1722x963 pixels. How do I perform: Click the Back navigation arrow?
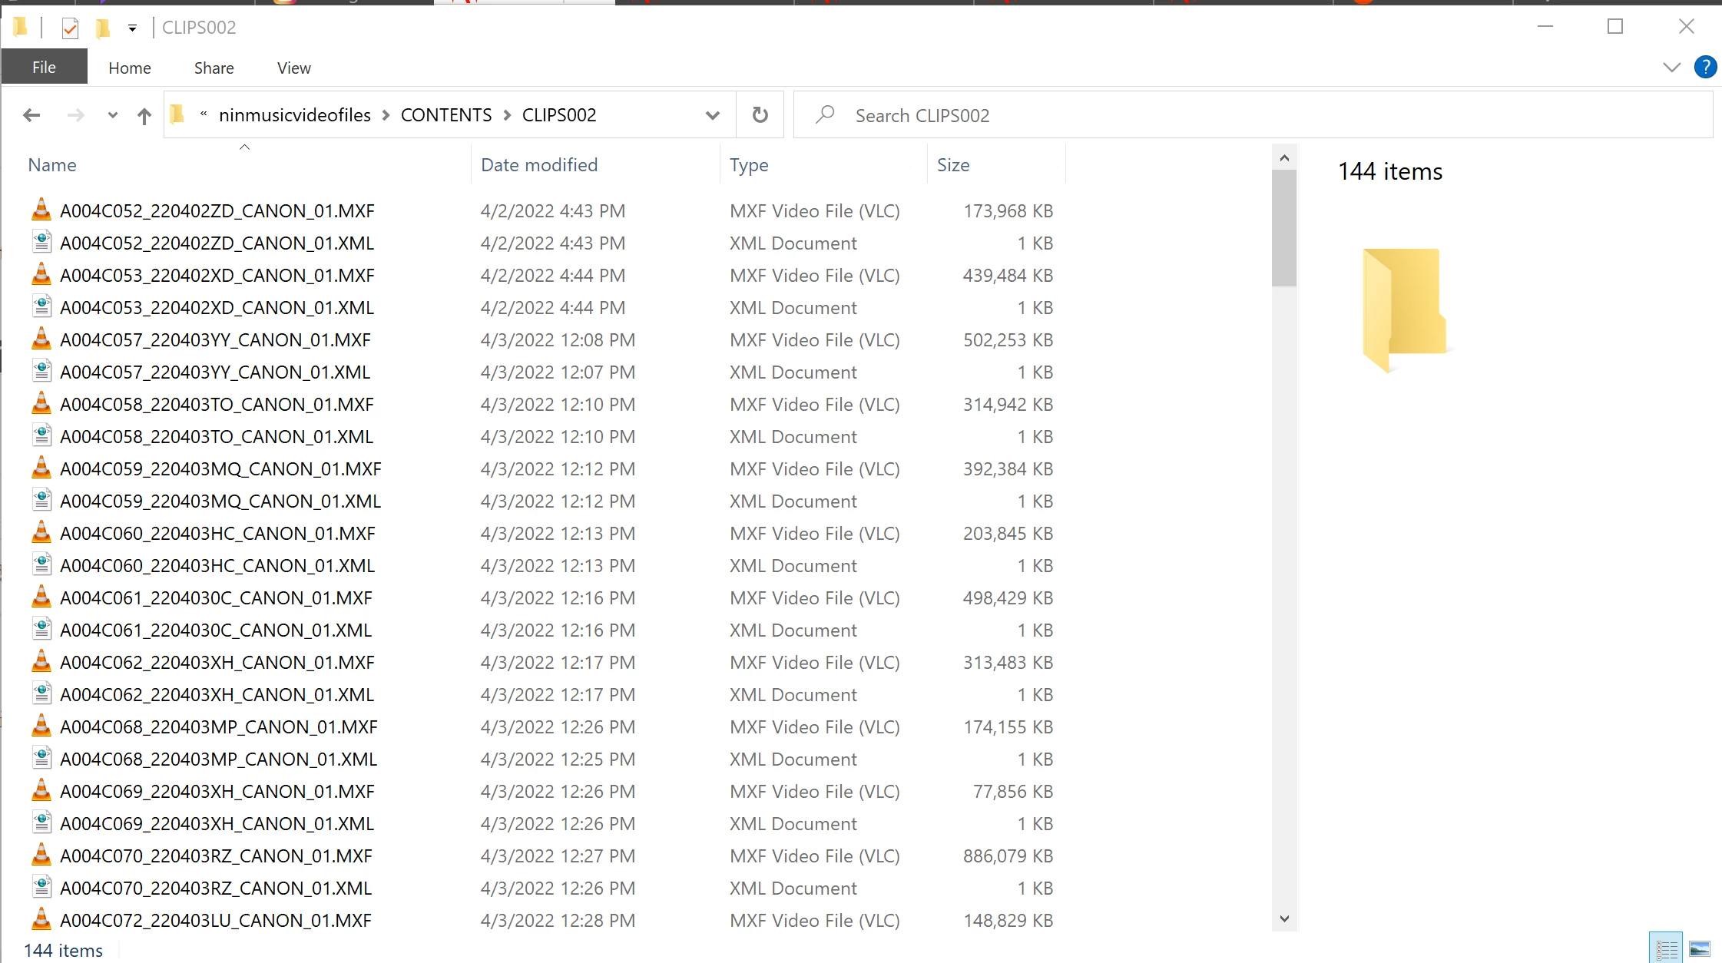[31, 115]
